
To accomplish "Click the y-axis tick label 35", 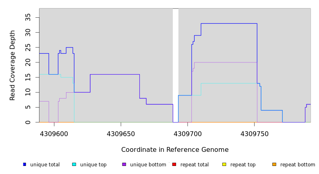I will coord(28,17).
